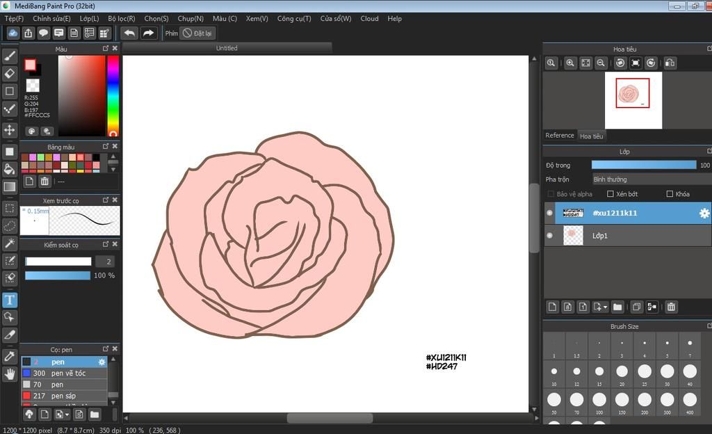This screenshot has width=712, height=434.
Task: Open settings gear of #xu1211k11 layer
Action: 704,213
